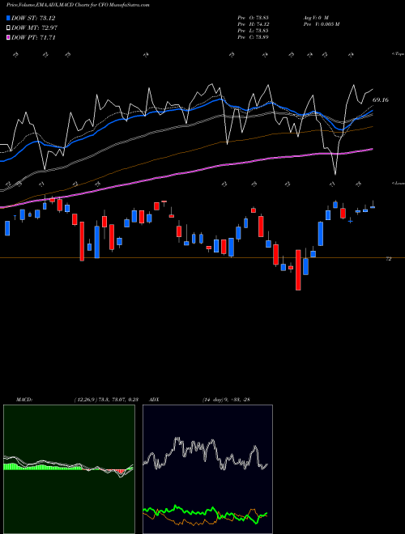Click the blue DOW ST legend swatch
Image resolution: width=405 pixels, height=534 pixels.
click(x=9, y=18)
